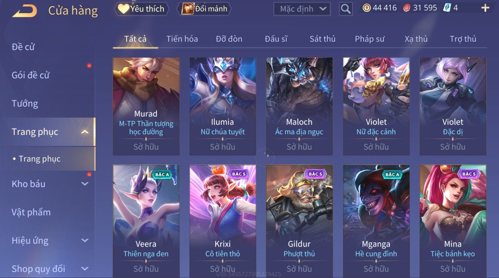This screenshot has width=499, height=278.
Task: Tap the back arrow icon
Action: tap(25, 11)
